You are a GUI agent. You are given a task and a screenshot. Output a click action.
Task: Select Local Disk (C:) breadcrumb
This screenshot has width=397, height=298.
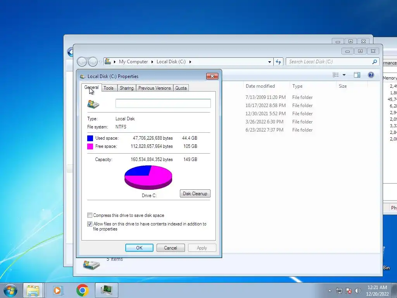[x=171, y=62]
